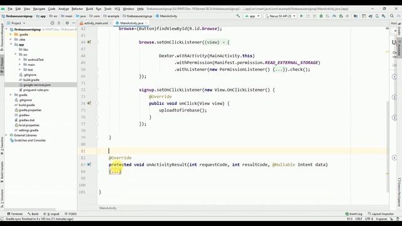Click the eye inspection icon at editor top right
The width and height of the screenshot is (402, 226).
387,28
